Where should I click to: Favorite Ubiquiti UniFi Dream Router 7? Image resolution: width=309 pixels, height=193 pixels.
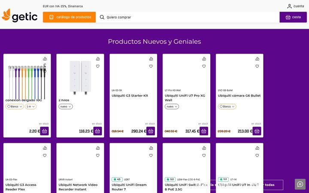click(x=151, y=156)
